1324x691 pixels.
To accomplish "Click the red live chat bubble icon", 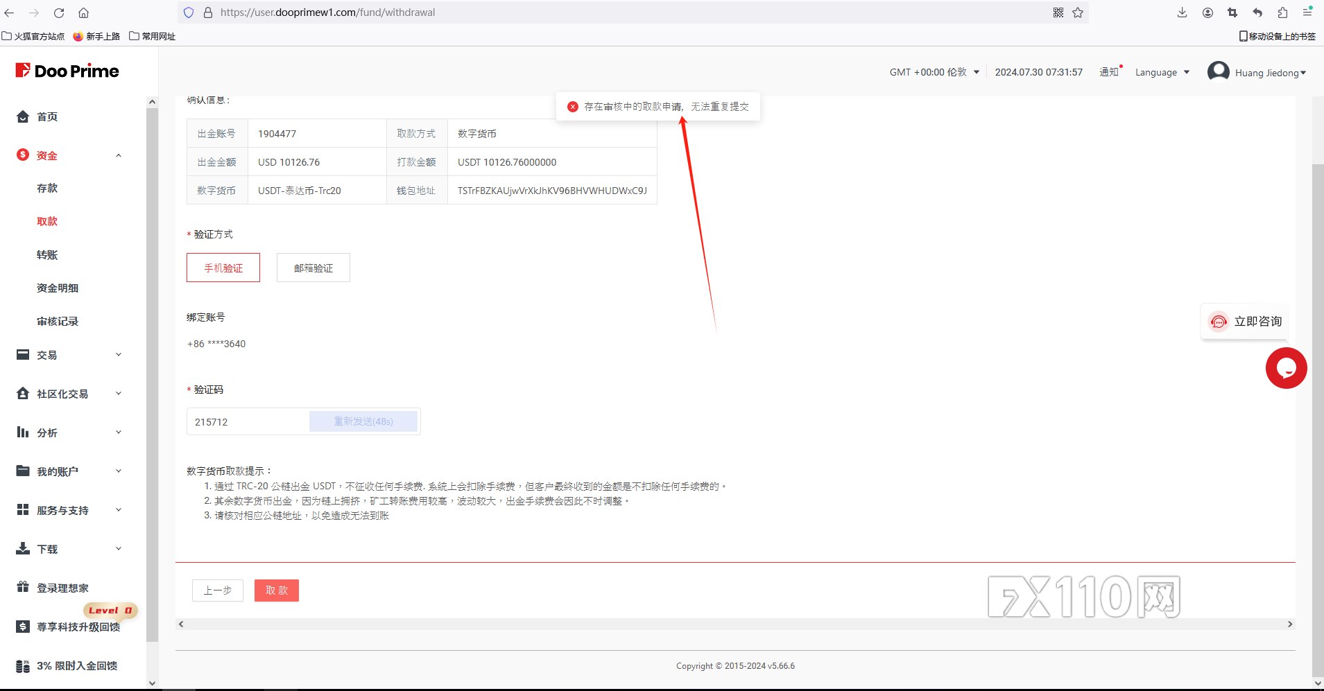I will coord(1286,368).
